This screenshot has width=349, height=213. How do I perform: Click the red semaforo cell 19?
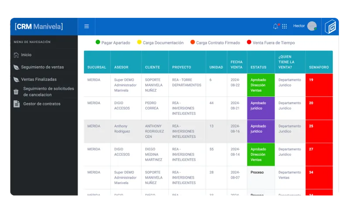tap(319, 85)
